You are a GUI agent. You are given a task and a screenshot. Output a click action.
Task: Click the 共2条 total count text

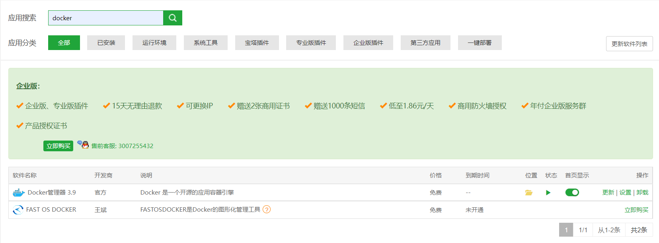tap(639, 230)
